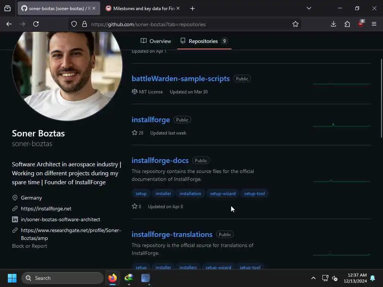This screenshot has width=383, height=287.
Task: Select the Repositories tab
Action: click(x=204, y=41)
